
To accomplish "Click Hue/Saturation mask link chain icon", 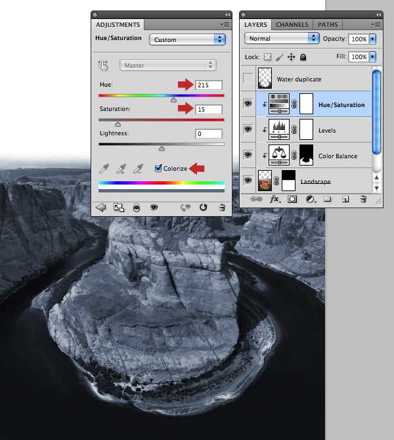I will [294, 104].
